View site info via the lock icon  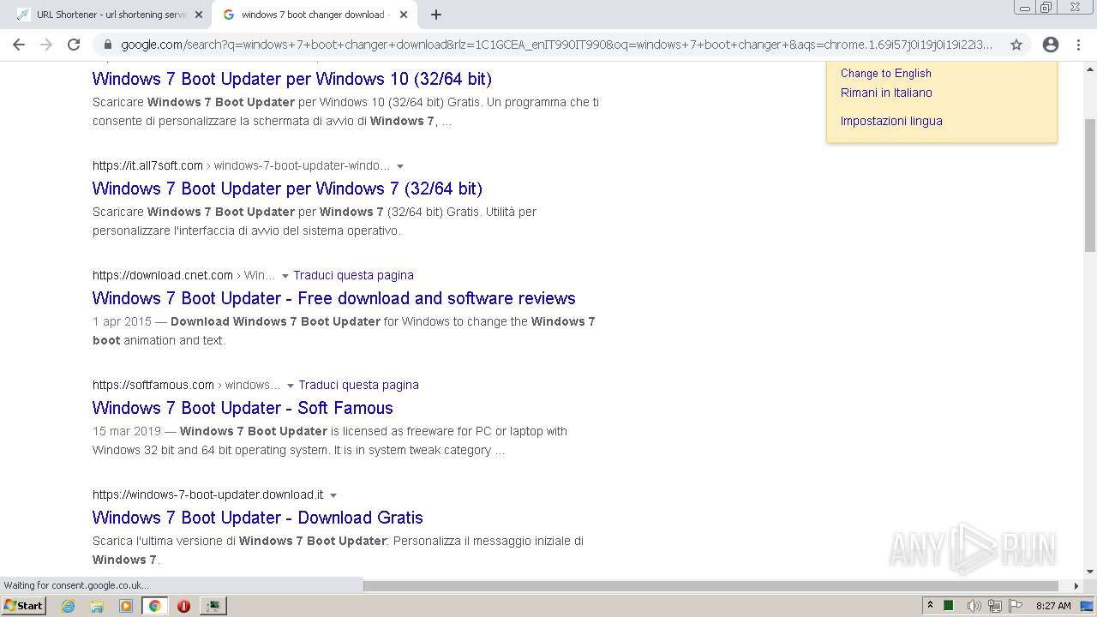click(108, 45)
